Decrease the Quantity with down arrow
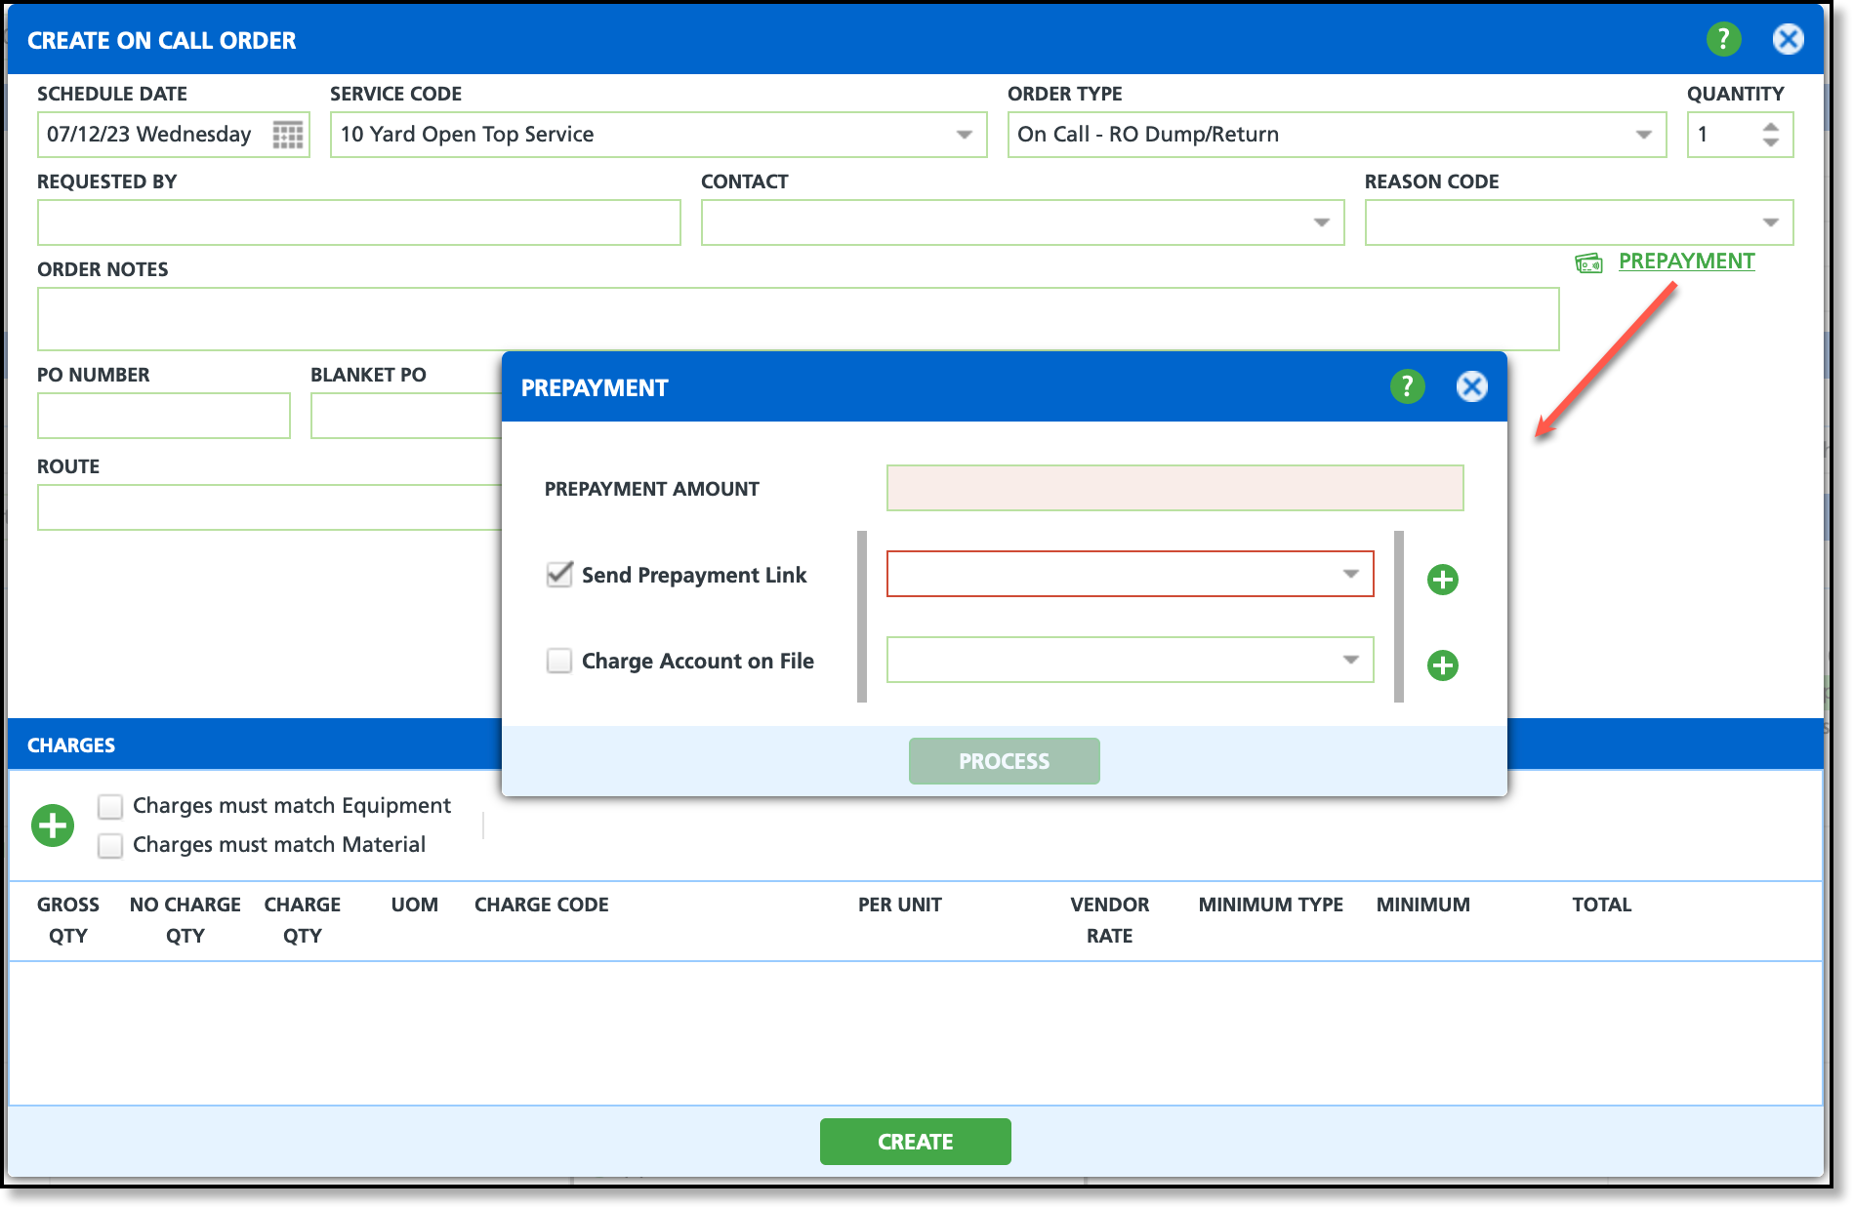1853x1208 pixels. 1770,142
